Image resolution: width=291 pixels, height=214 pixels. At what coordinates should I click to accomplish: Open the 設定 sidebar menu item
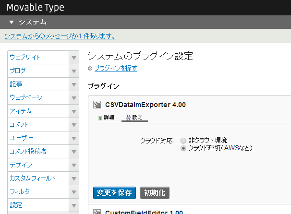click(38, 205)
